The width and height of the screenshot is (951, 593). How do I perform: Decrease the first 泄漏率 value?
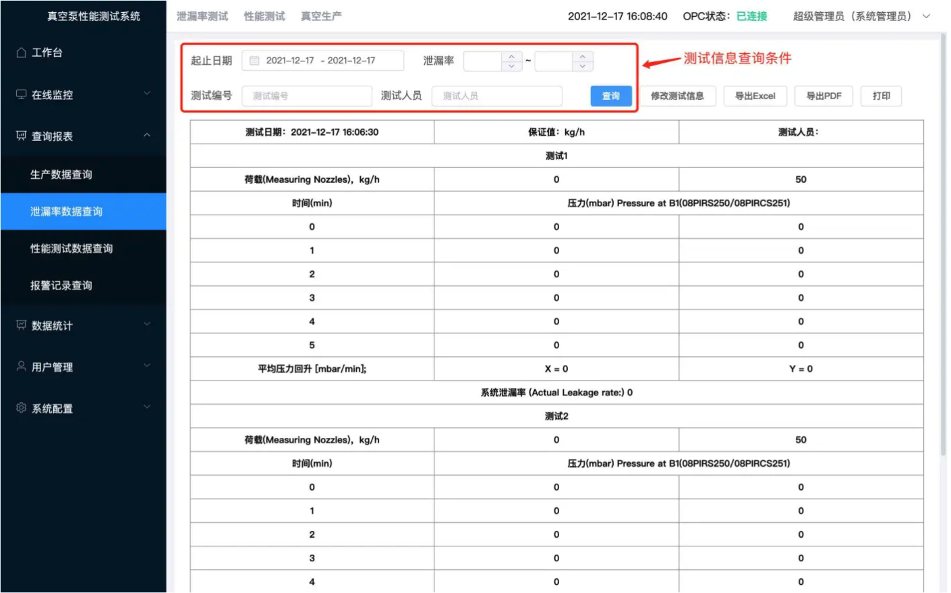[x=512, y=66]
